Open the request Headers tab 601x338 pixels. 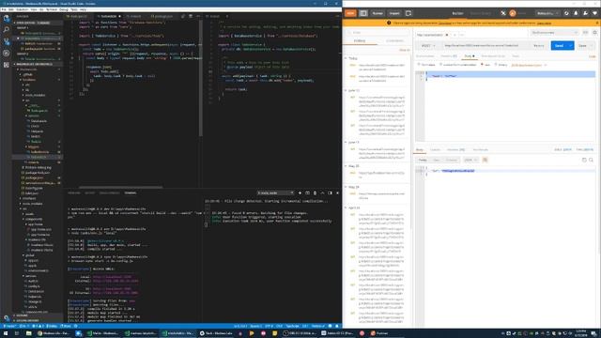(448, 56)
